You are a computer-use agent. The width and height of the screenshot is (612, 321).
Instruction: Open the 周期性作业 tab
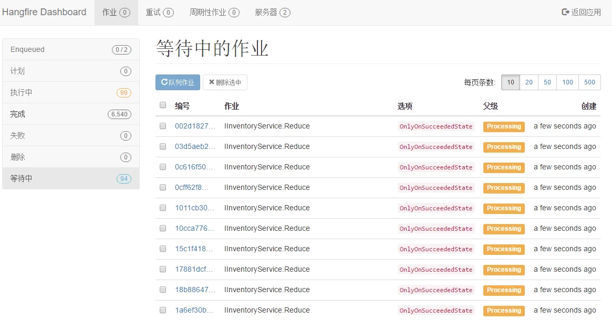coord(215,12)
